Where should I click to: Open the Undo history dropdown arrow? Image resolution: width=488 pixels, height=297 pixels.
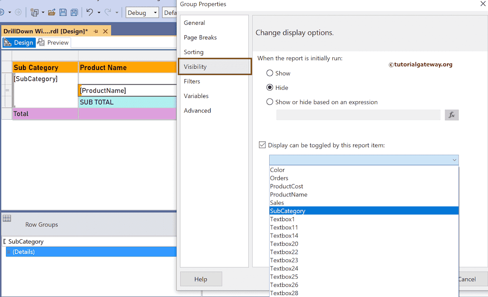click(98, 12)
